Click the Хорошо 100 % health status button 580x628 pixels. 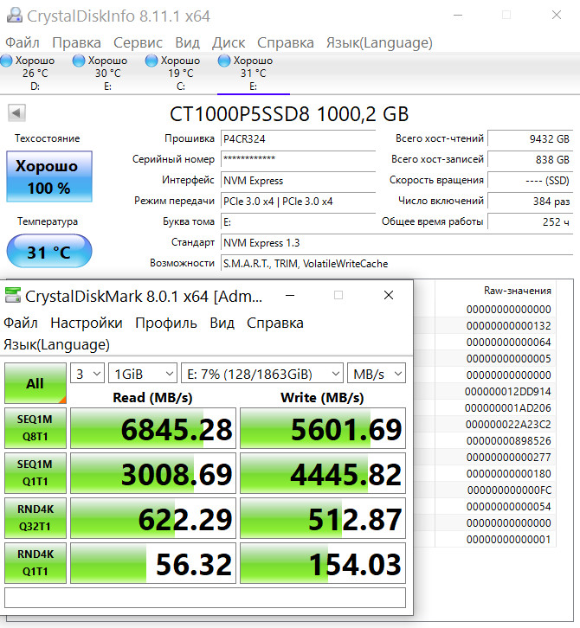(x=49, y=176)
